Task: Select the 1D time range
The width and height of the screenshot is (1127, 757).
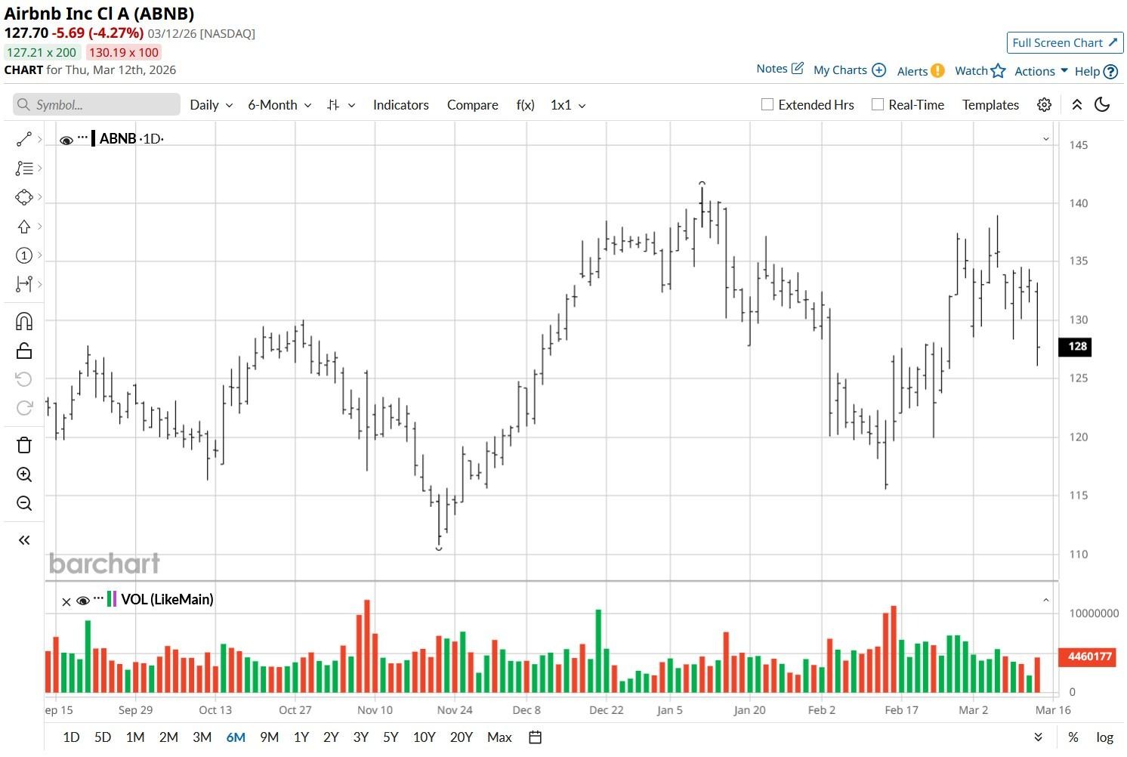Action: (x=71, y=737)
